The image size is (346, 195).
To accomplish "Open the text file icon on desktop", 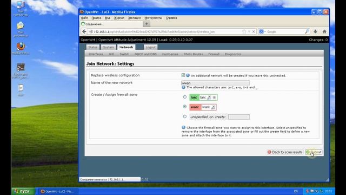I will (x=21, y=90).
